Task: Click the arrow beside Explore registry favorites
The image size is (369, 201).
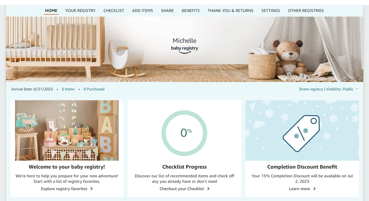Action: 92,189
